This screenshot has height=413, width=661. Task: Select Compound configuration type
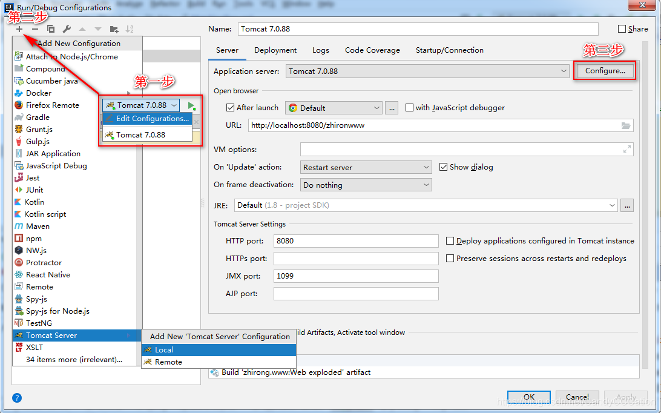[77, 69]
